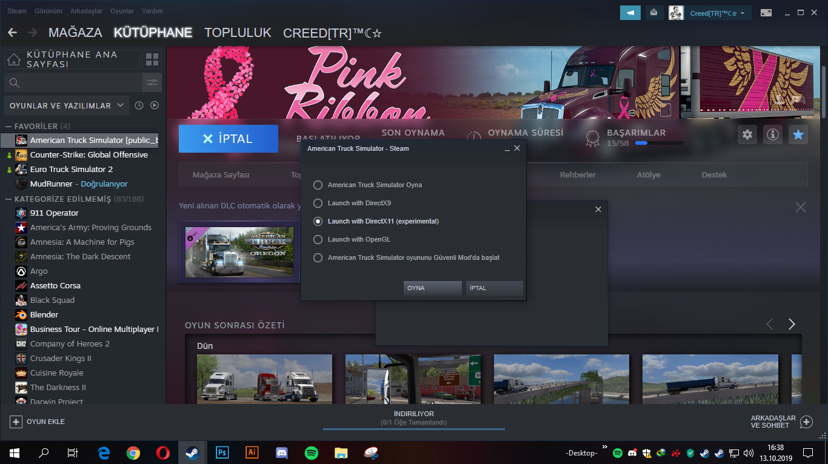The height and width of the screenshot is (464, 828).
Task: Open game settings gear icon
Action: click(747, 135)
